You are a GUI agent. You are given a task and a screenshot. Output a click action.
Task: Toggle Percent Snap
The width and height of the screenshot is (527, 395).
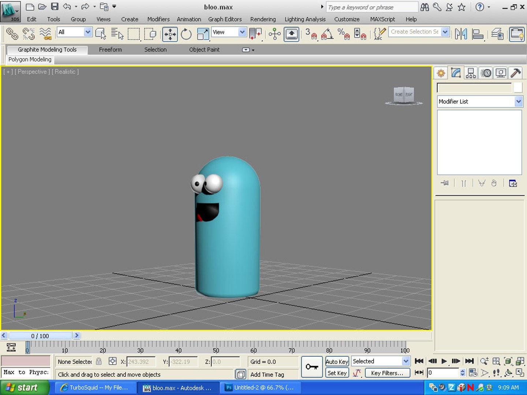pos(344,34)
